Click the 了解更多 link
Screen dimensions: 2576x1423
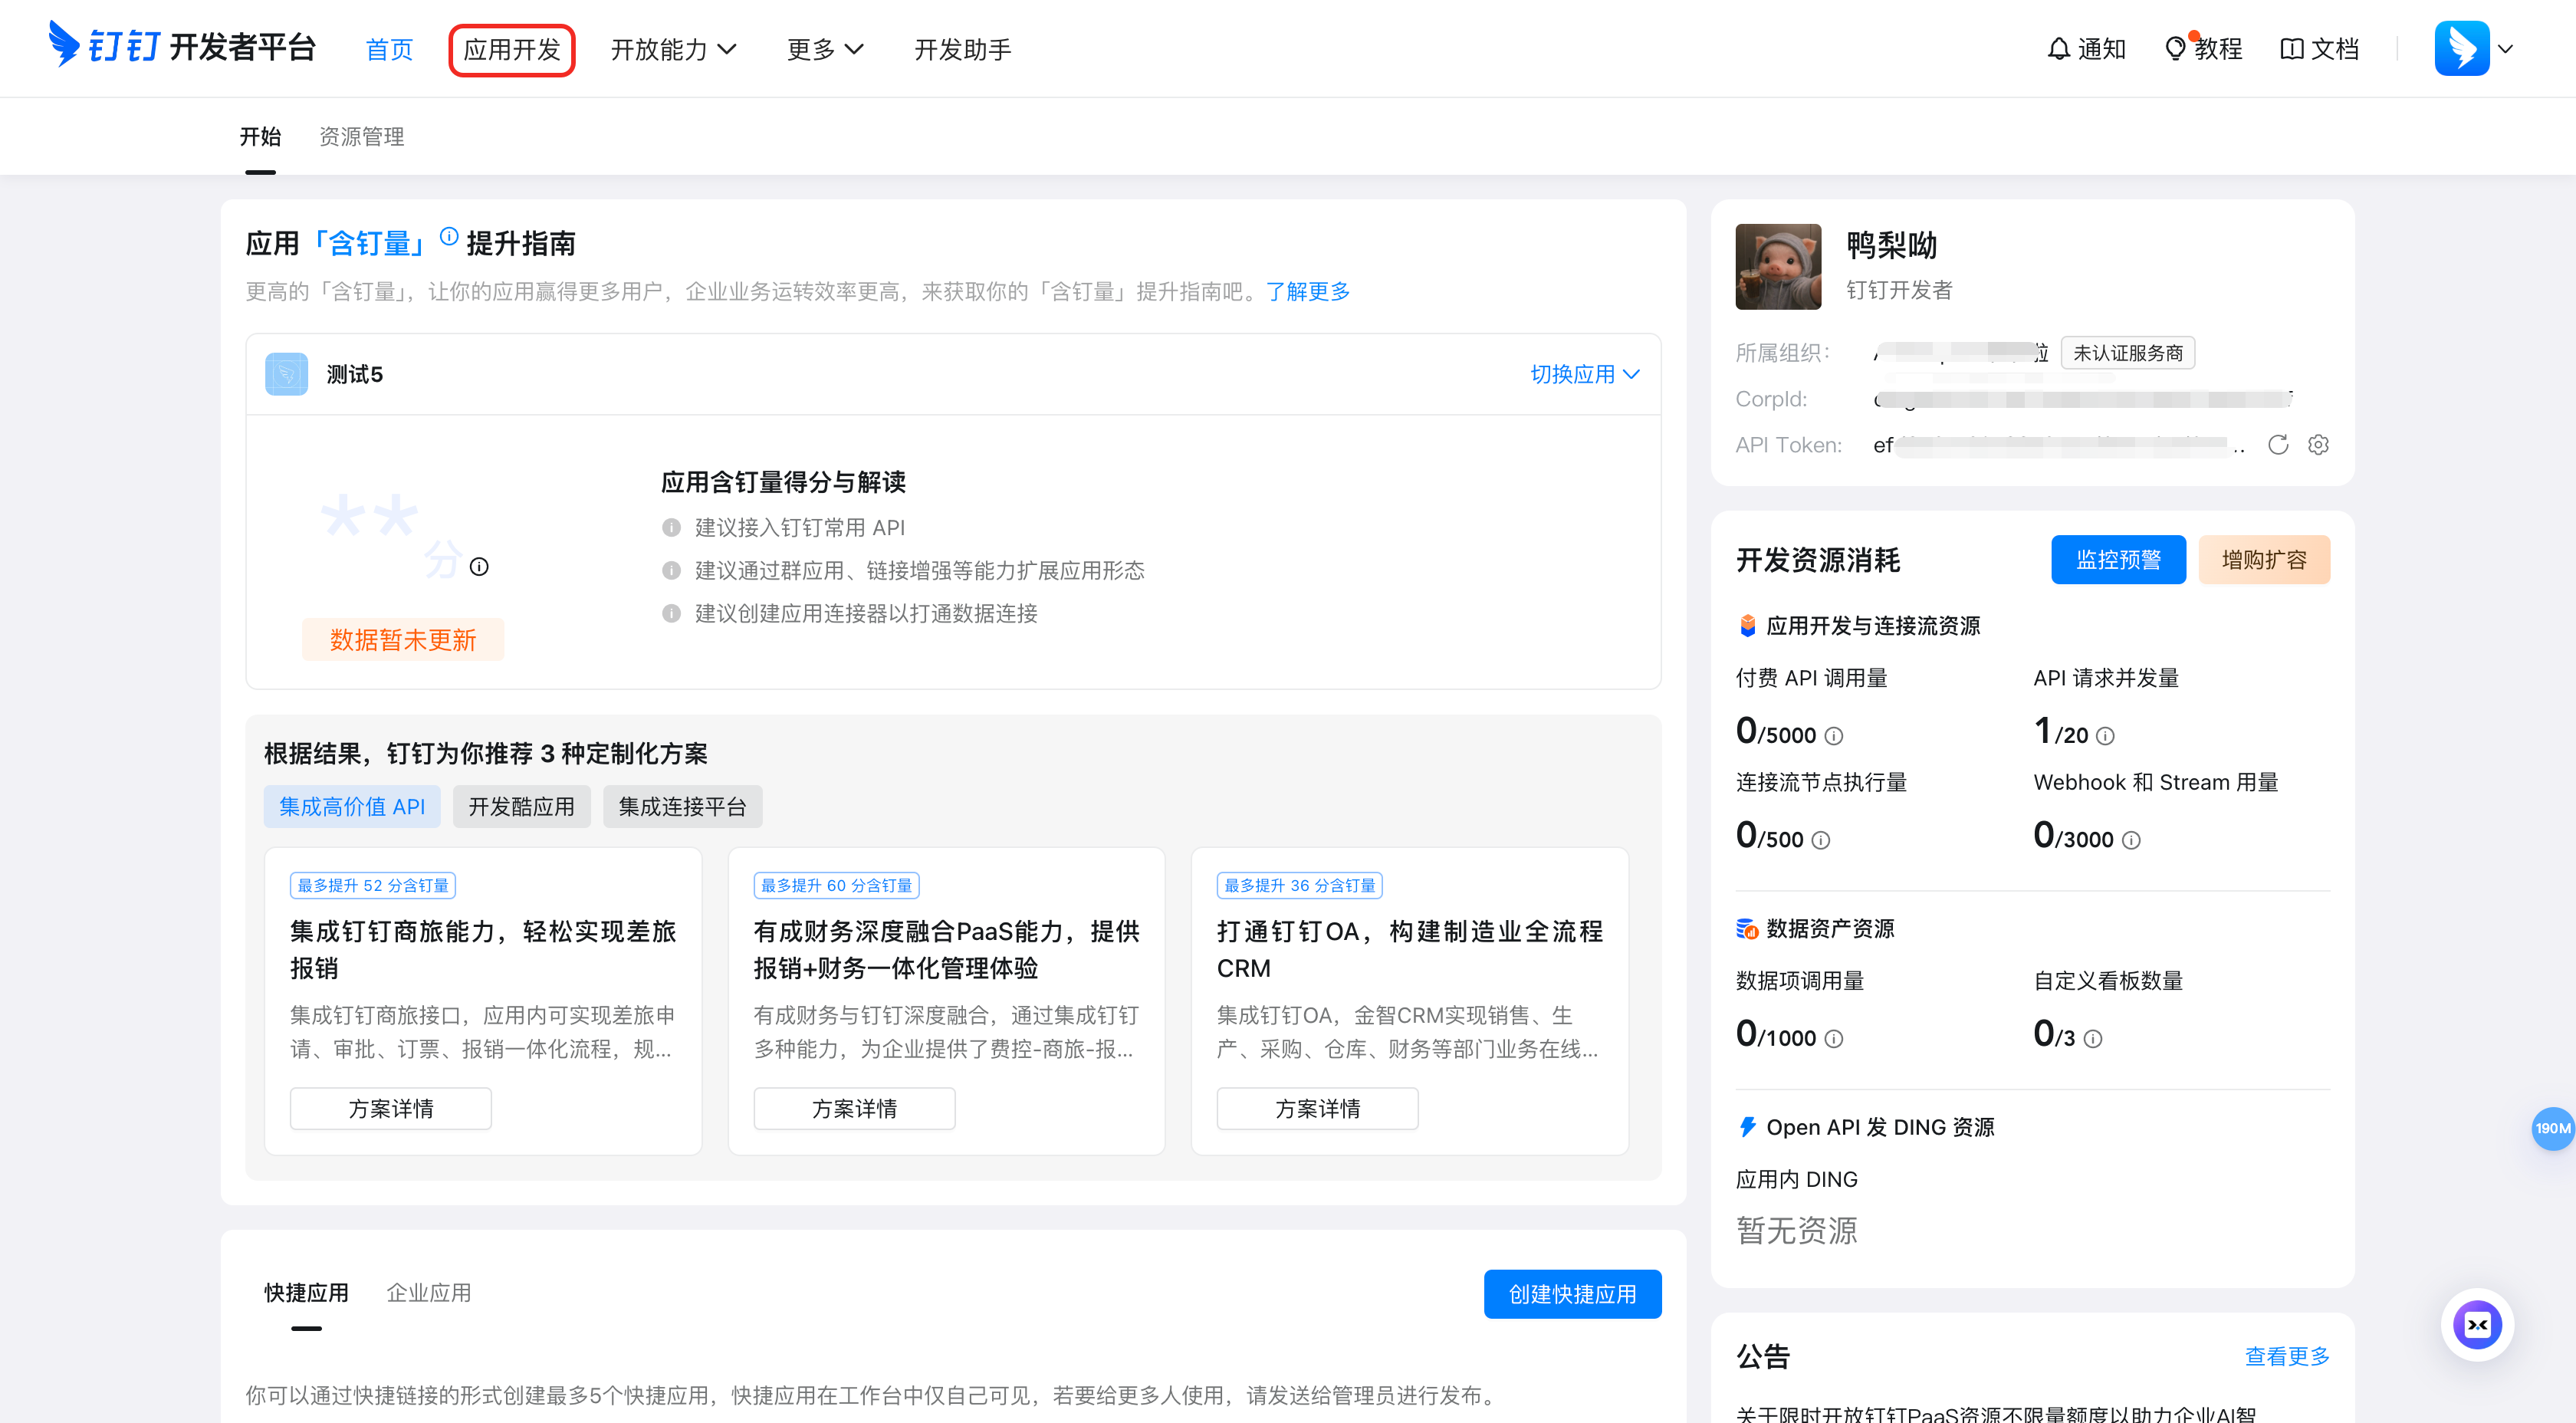[1308, 292]
